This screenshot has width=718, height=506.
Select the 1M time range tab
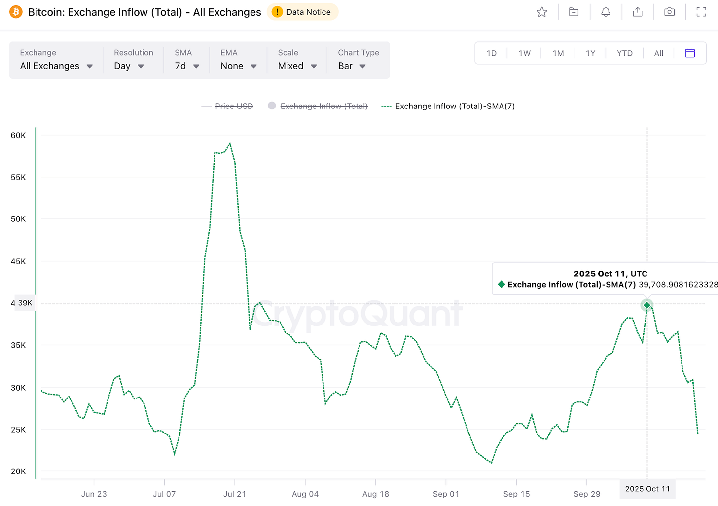pos(558,53)
